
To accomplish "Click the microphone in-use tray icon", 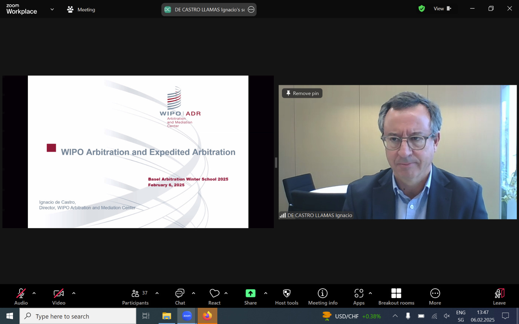I will (x=408, y=316).
